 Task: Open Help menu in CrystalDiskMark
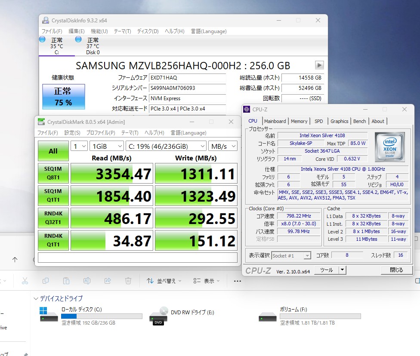click(154, 133)
